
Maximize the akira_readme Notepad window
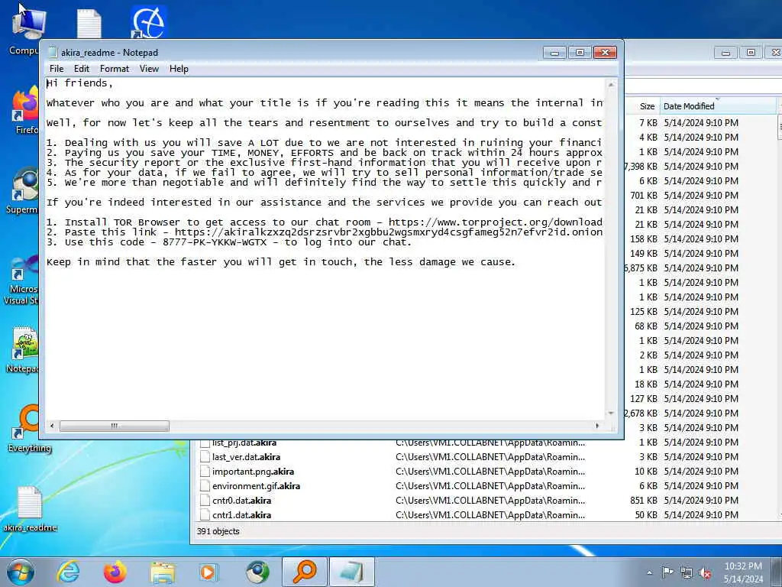click(580, 53)
